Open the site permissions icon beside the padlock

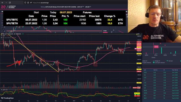[x=31, y=3]
